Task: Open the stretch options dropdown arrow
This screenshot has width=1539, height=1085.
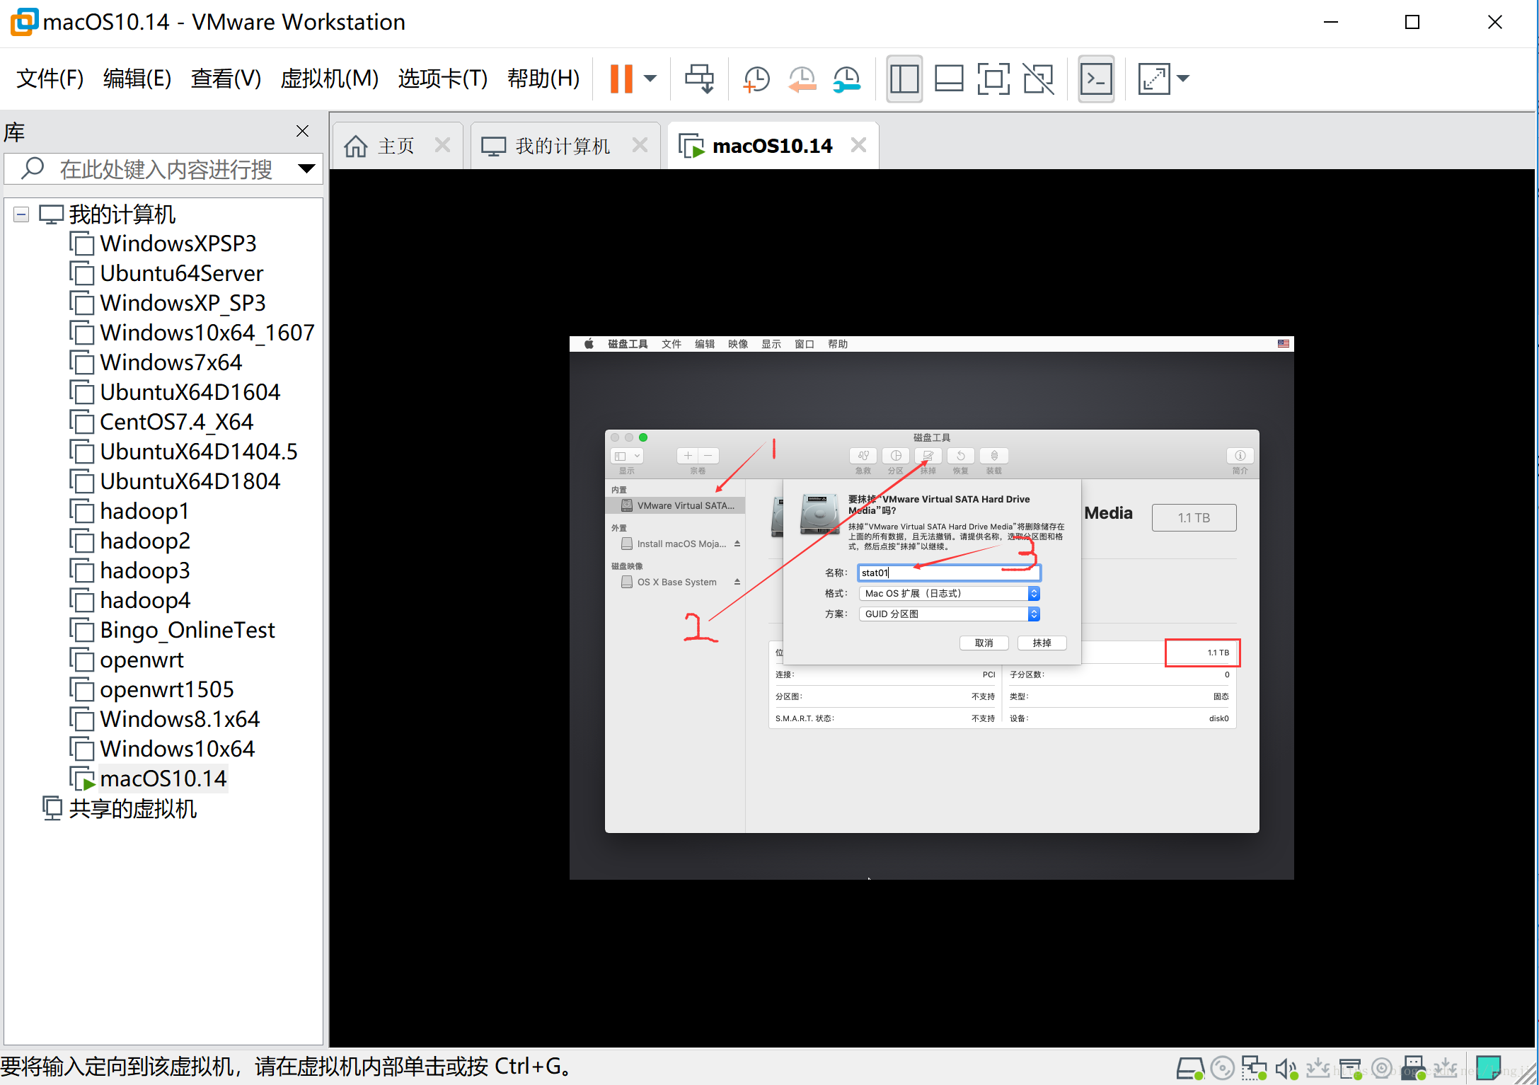Action: pos(1182,79)
